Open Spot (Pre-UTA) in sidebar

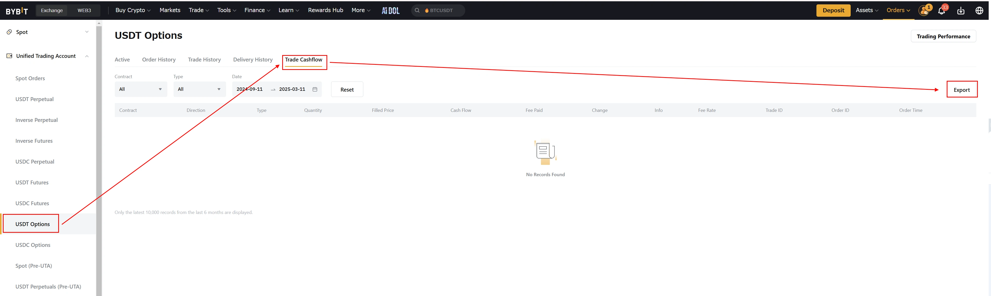pyautogui.click(x=33, y=266)
